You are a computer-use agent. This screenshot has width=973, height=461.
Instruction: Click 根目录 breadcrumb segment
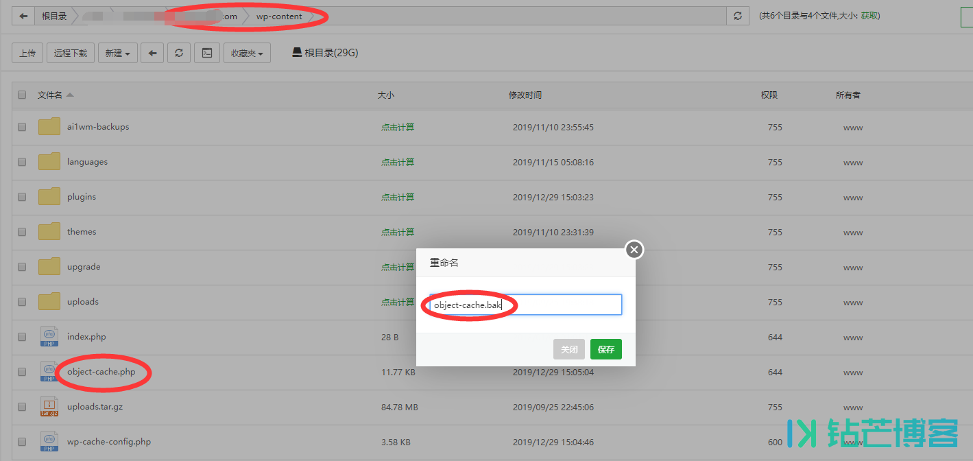pos(54,16)
